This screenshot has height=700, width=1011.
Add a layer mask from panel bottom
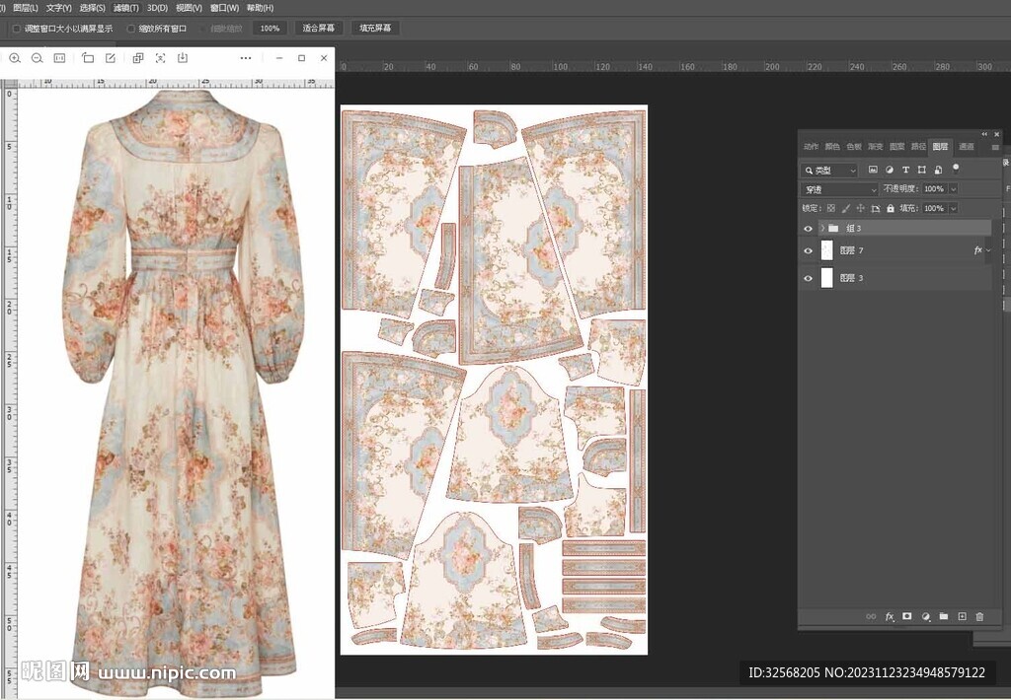(x=907, y=616)
